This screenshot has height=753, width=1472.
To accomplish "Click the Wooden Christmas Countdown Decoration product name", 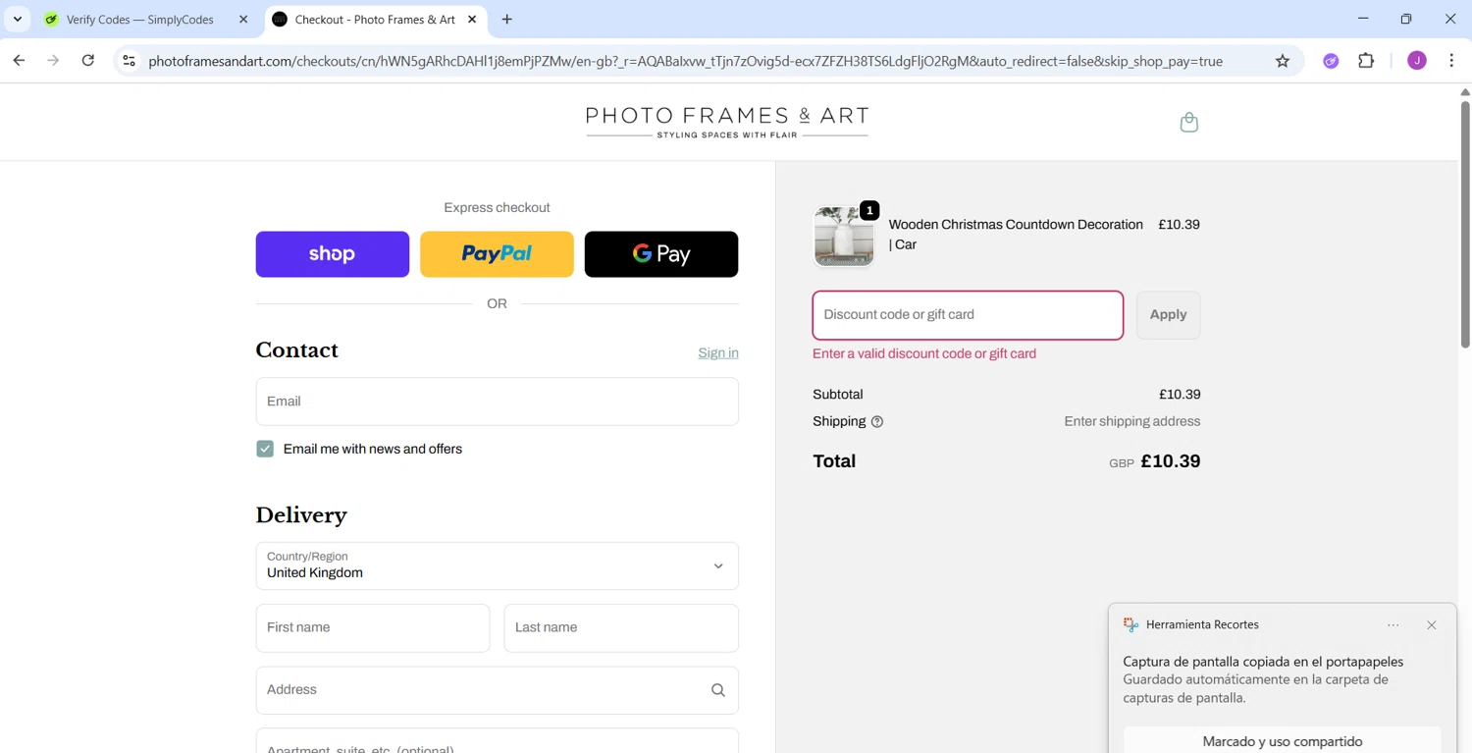I will point(1016,235).
